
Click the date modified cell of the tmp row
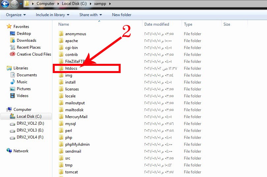point(158,165)
